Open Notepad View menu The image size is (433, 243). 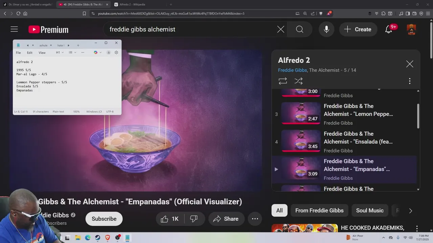[x=42, y=53]
